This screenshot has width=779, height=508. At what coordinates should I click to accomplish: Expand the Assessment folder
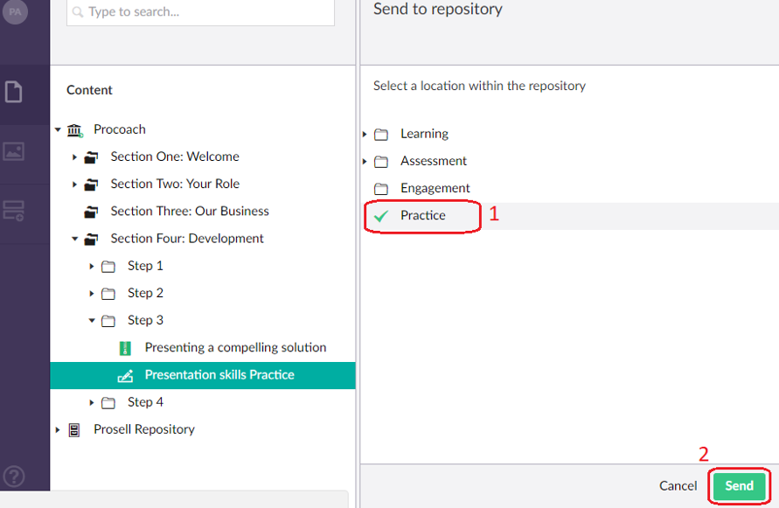(x=365, y=161)
